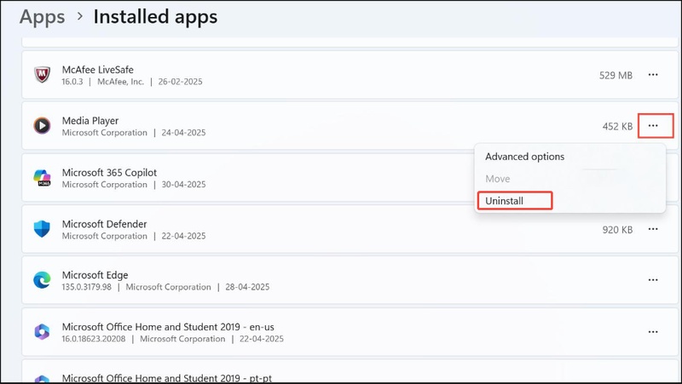Click the Office version 16.0.18623.20208
The height and width of the screenshot is (384, 682).
coord(94,339)
